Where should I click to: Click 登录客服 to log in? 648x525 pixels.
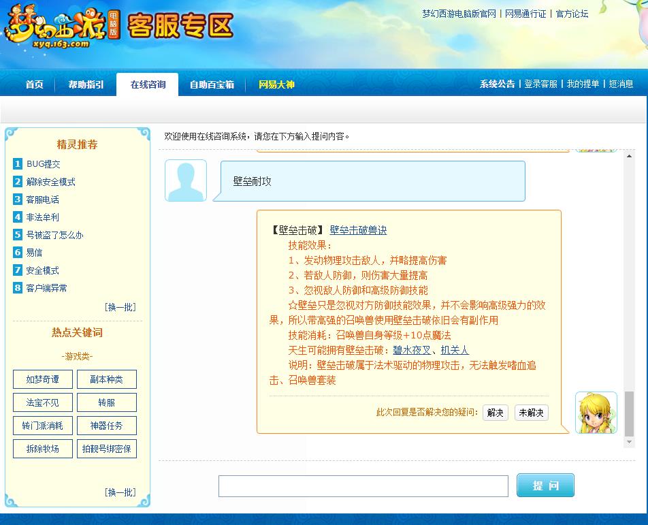[542, 84]
